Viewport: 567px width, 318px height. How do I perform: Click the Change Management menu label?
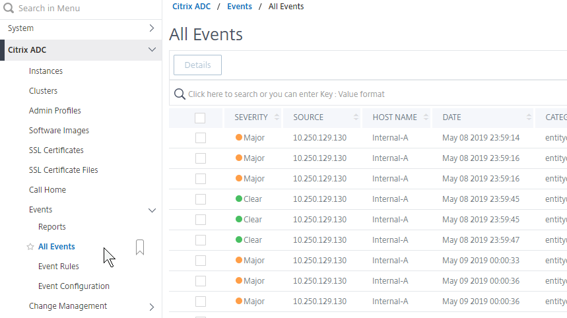68,306
